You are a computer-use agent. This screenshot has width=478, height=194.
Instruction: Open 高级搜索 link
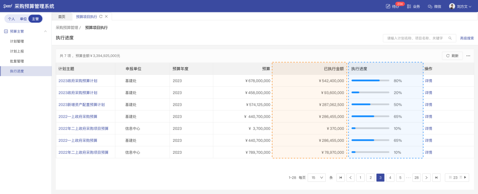pyautogui.click(x=467, y=38)
